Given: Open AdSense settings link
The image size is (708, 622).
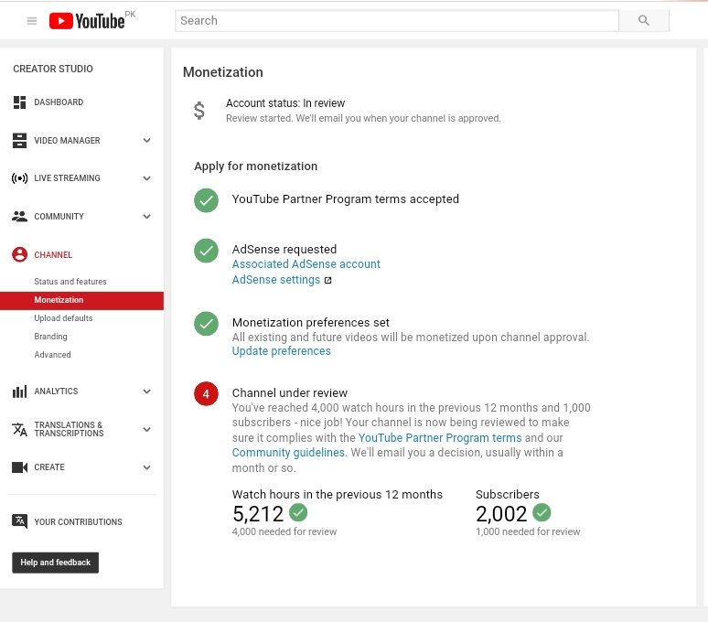Looking at the screenshot, I should tap(276, 280).
